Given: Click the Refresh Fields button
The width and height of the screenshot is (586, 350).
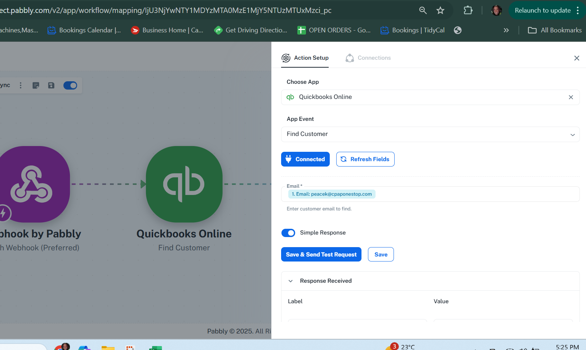Looking at the screenshot, I should [x=365, y=159].
